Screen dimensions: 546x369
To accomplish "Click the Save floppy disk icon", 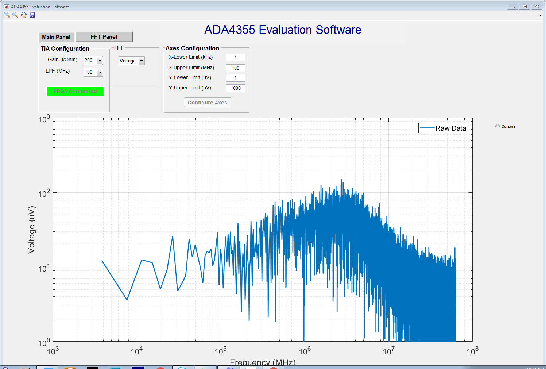I will [x=32, y=15].
